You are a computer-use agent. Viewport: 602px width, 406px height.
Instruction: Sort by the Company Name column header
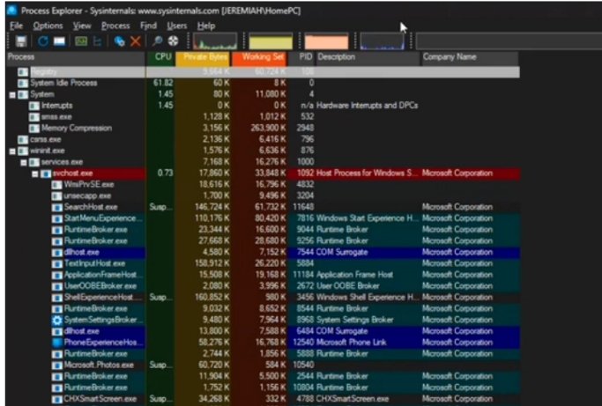(470, 57)
